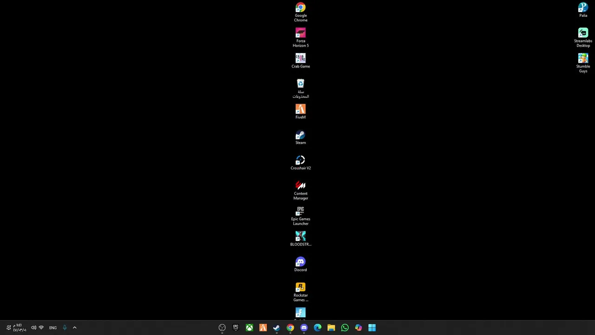Select the Recycle Bin desktop icon
Image resolution: width=595 pixels, height=335 pixels.
pyautogui.click(x=300, y=88)
